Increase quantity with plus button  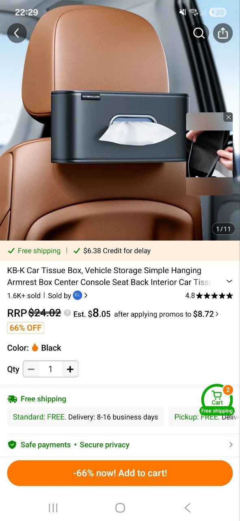pyautogui.click(x=70, y=369)
